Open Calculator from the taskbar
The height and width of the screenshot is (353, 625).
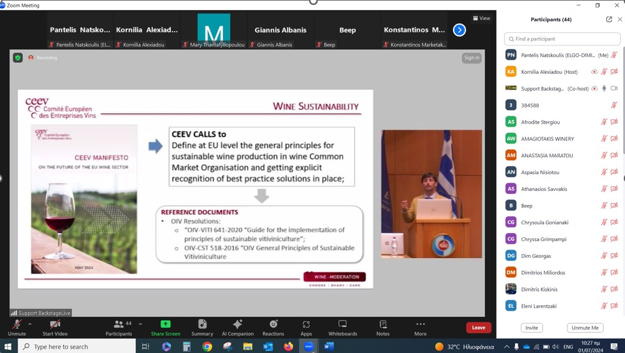pos(187,346)
